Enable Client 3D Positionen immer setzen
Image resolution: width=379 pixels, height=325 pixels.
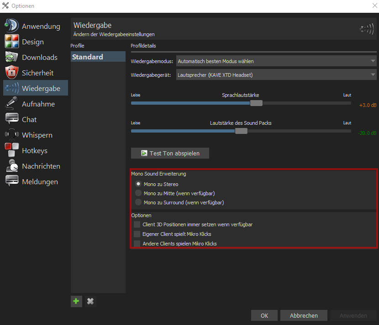[137, 224]
